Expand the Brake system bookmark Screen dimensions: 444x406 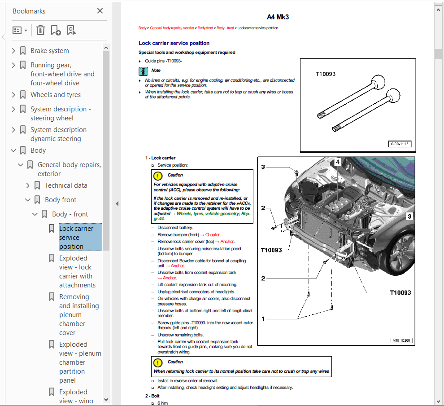(13, 51)
